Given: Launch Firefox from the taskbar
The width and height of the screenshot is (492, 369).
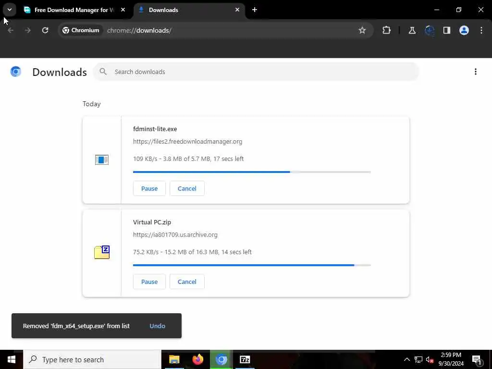Looking at the screenshot, I should (x=197, y=359).
